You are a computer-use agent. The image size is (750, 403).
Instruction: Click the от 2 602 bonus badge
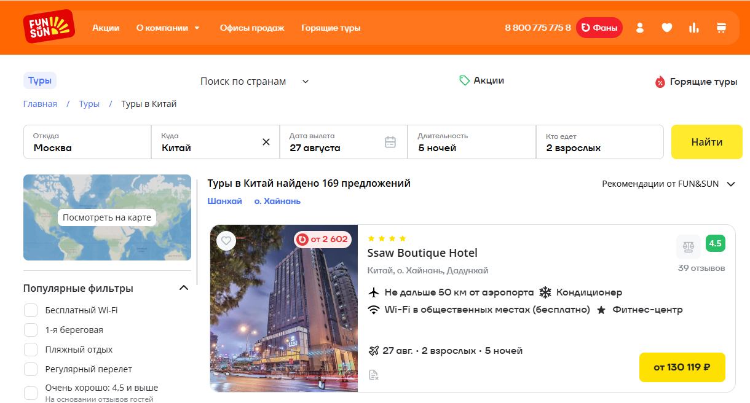click(322, 240)
